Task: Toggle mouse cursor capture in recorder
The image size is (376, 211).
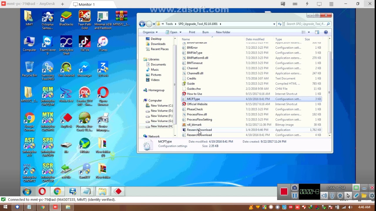Action: click(x=348, y=196)
